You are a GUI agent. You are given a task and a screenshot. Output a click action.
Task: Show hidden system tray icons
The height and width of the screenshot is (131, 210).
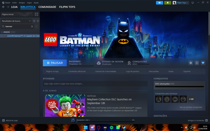pos(182,127)
